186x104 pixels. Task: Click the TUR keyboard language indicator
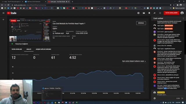point(173,103)
